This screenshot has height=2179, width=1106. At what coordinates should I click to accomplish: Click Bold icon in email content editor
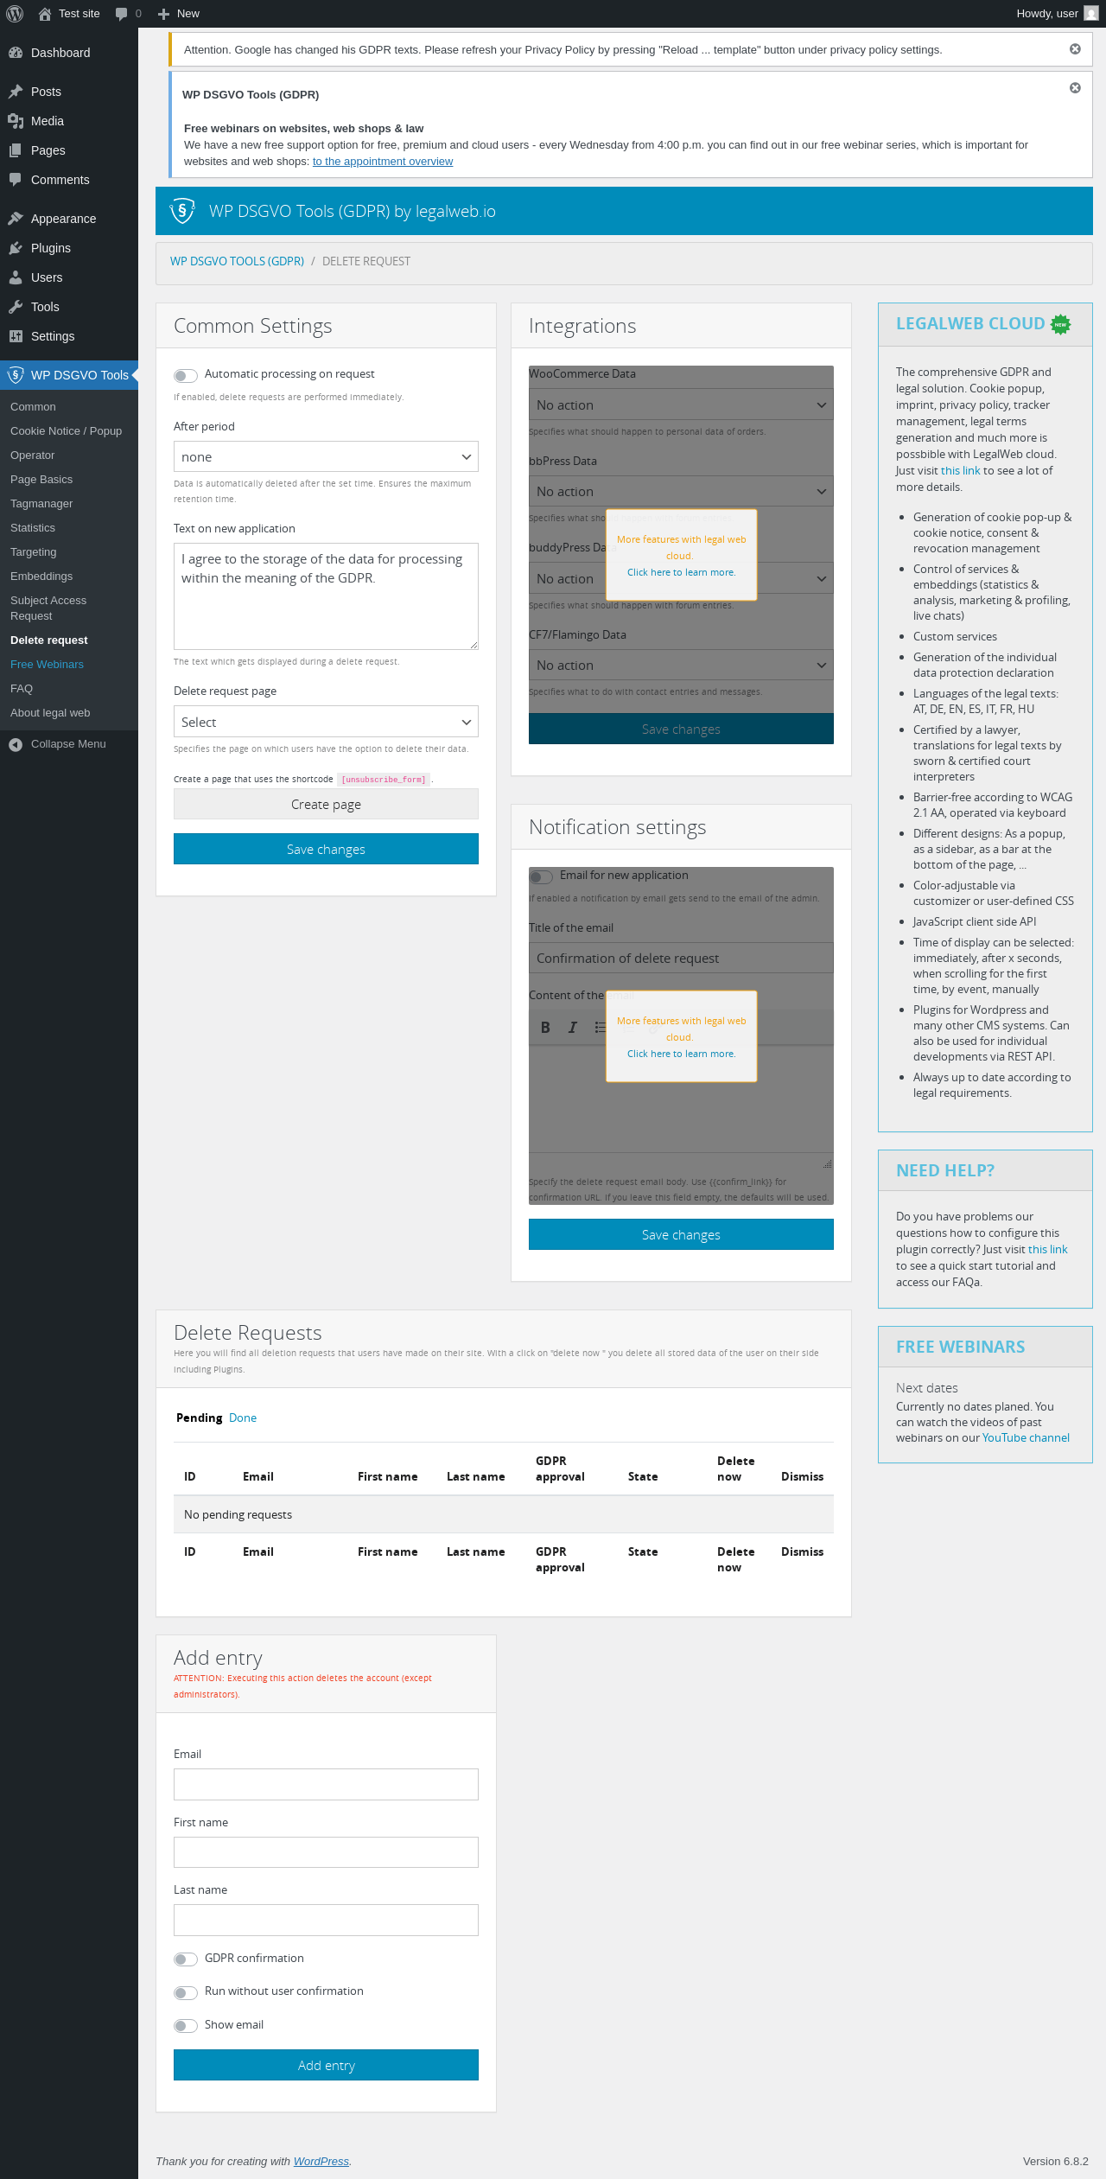545,1028
